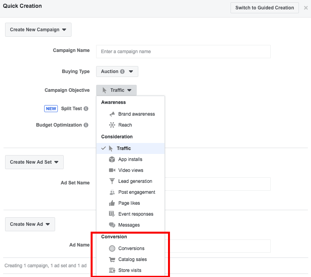Pick Lead generation objective
The width and height of the screenshot is (311, 277).
coord(130,181)
